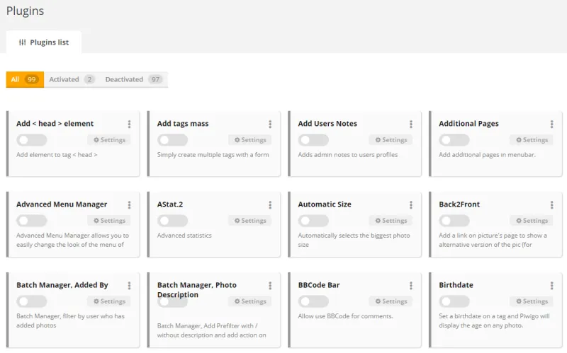Open Settings for BBCode Bar plugin
567x353 pixels.
(x=391, y=301)
